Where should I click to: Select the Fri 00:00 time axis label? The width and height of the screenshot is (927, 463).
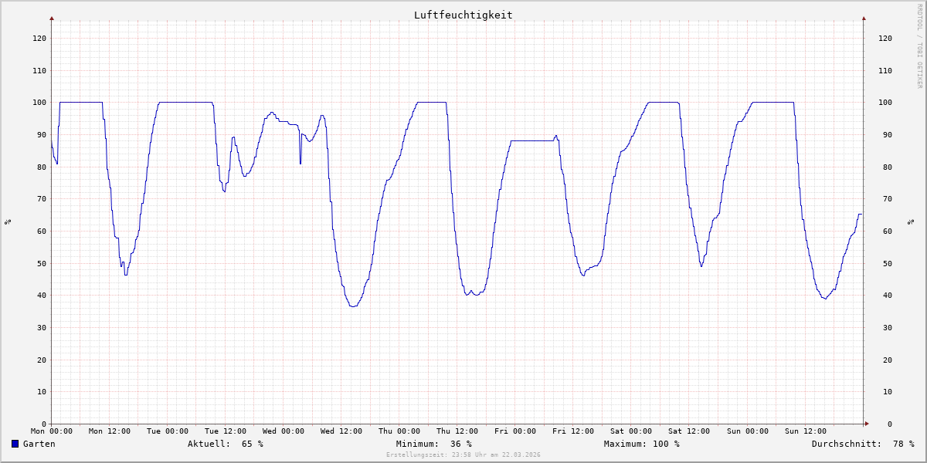point(515,431)
